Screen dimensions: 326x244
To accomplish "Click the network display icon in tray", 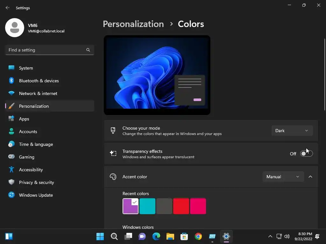I will tap(279, 236).
